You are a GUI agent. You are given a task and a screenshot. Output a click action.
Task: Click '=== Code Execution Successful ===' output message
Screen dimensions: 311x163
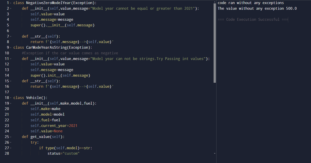click(x=253, y=20)
